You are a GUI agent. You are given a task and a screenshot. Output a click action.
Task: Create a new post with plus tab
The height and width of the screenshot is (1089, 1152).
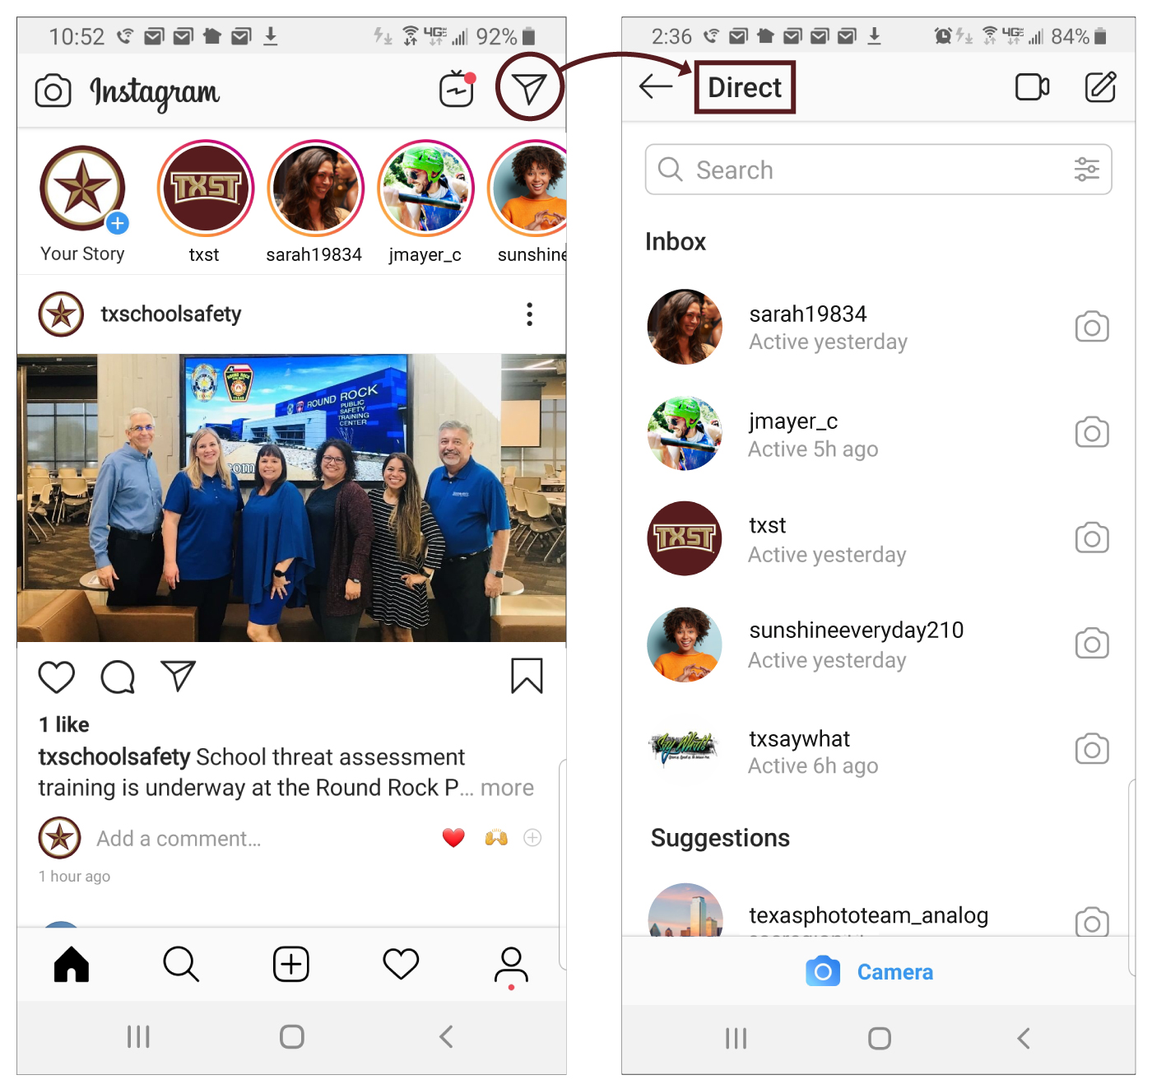pos(291,964)
